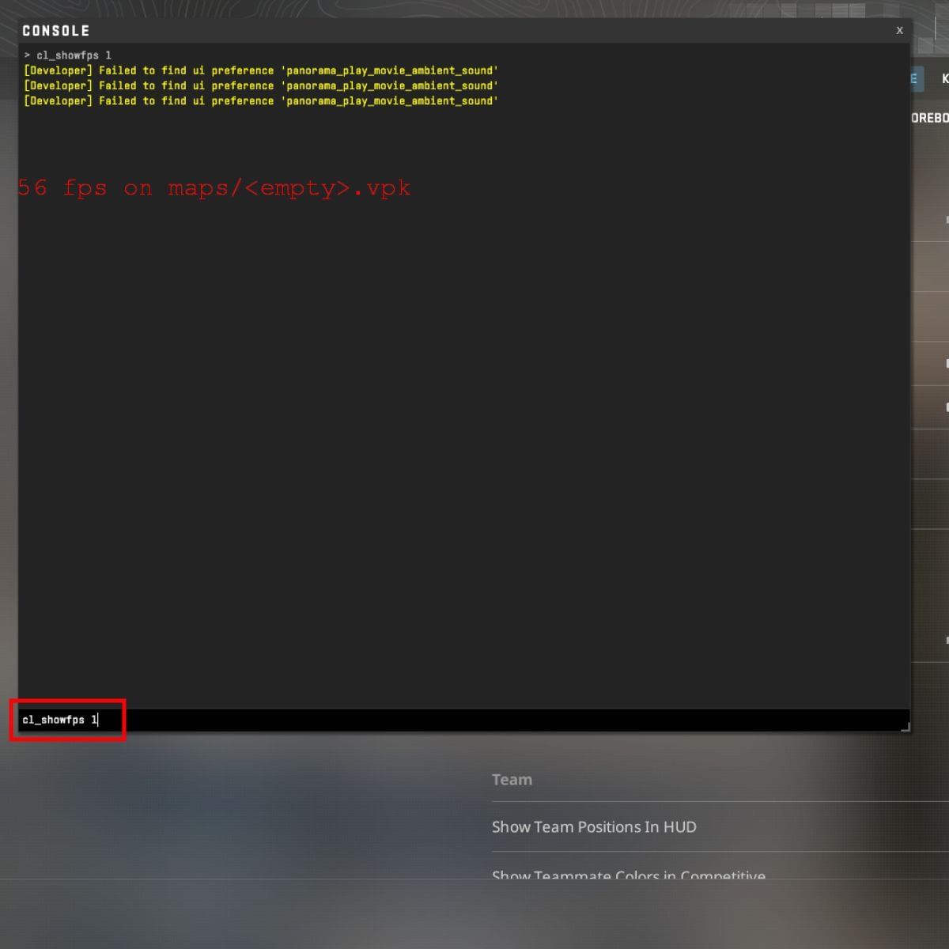Select the previous cl_showfps 1 command line
The width and height of the screenshot is (949, 949).
tap(71, 55)
